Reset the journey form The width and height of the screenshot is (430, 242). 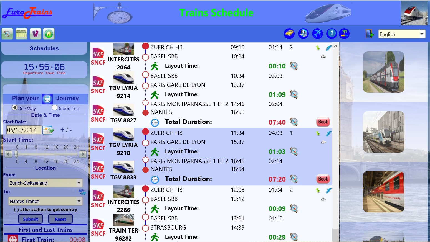click(x=60, y=219)
